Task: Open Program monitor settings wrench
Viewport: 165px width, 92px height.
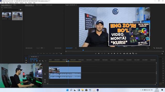Action: [x=154, y=48]
